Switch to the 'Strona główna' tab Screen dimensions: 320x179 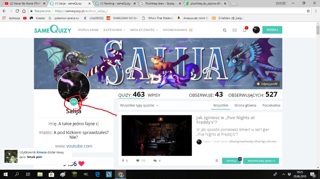click(245, 105)
